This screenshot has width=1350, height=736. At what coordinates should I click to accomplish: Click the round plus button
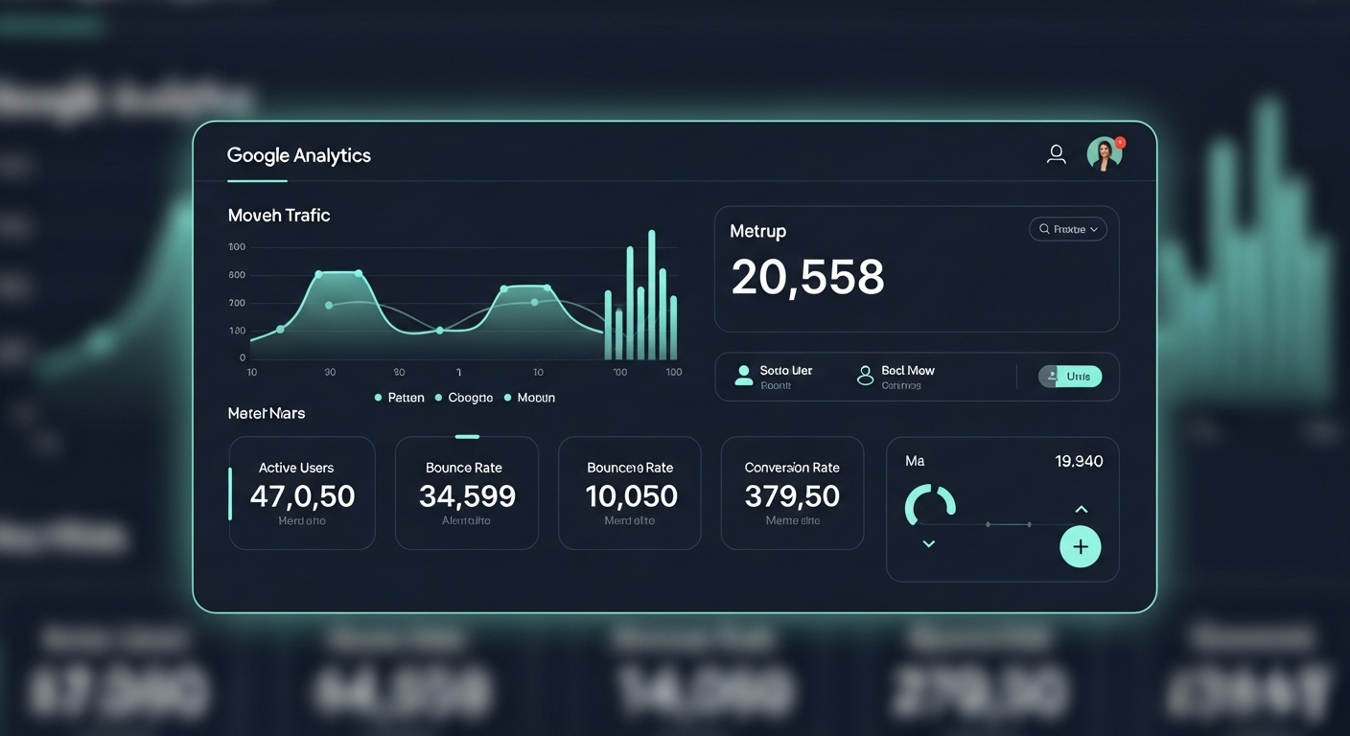tap(1080, 547)
